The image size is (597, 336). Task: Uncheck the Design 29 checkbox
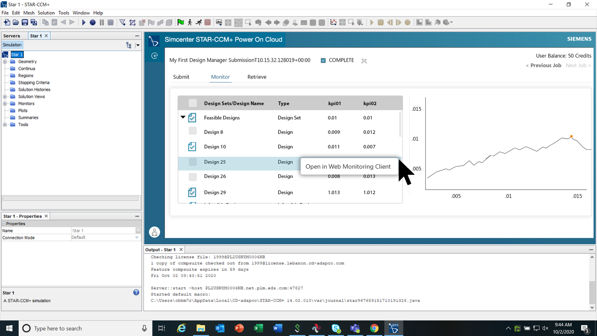[x=192, y=192]
